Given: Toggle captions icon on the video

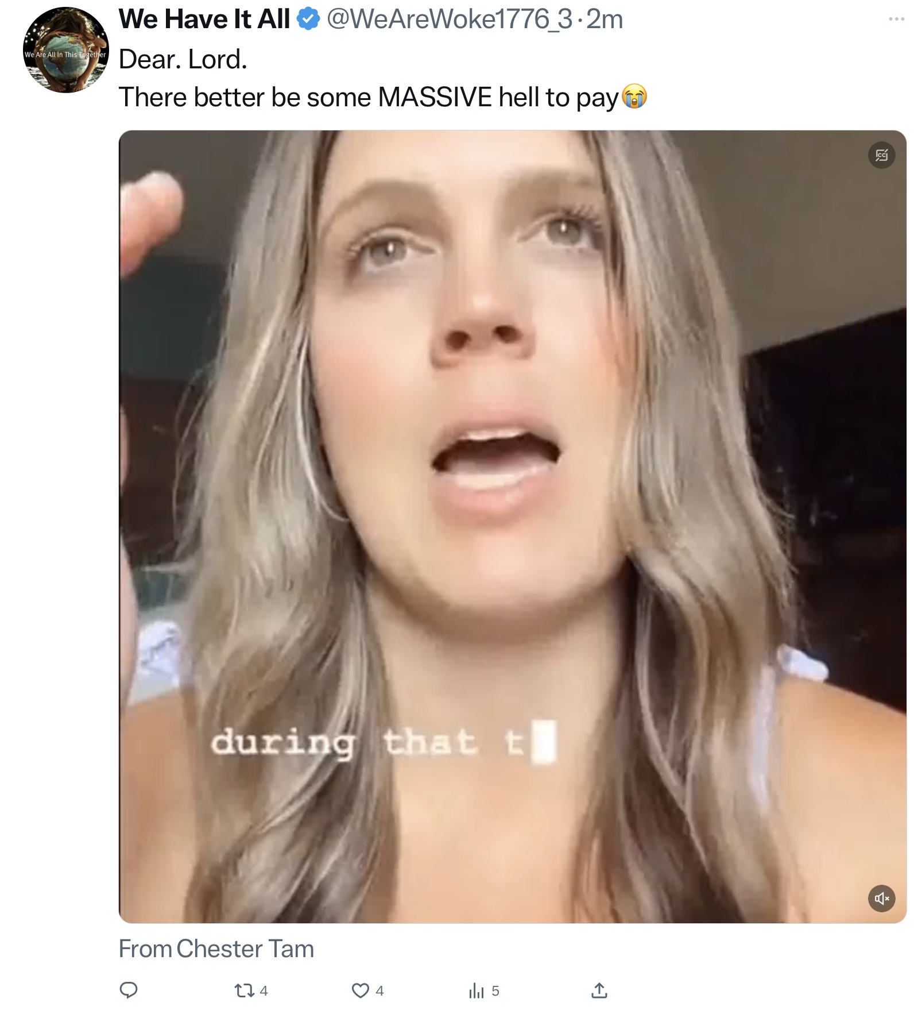Looking at the screenshot, I should coord(881,155).
